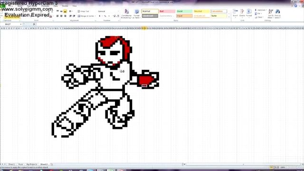
Task: Open the Merge & Center dropdown arrow
Action: pyautogui.click(x=95, y=16)
